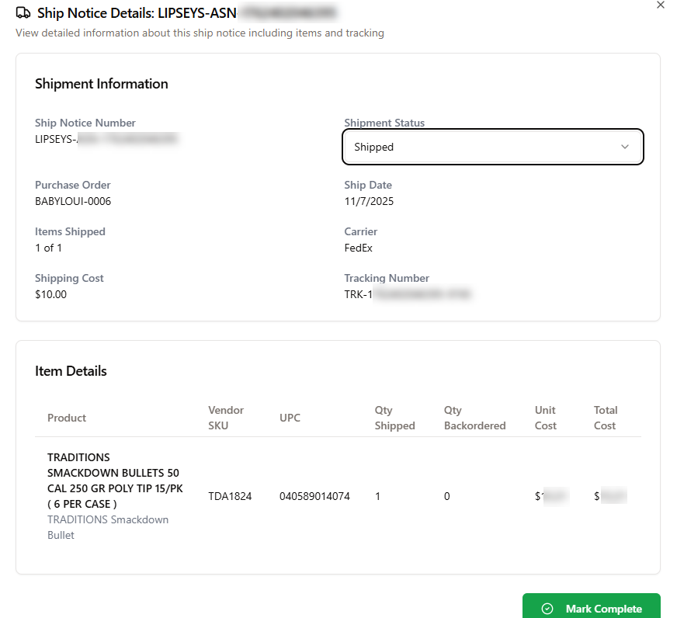Click the Qty Shipped value 1
Screen dimensions: 677x618
pos(378,496)
